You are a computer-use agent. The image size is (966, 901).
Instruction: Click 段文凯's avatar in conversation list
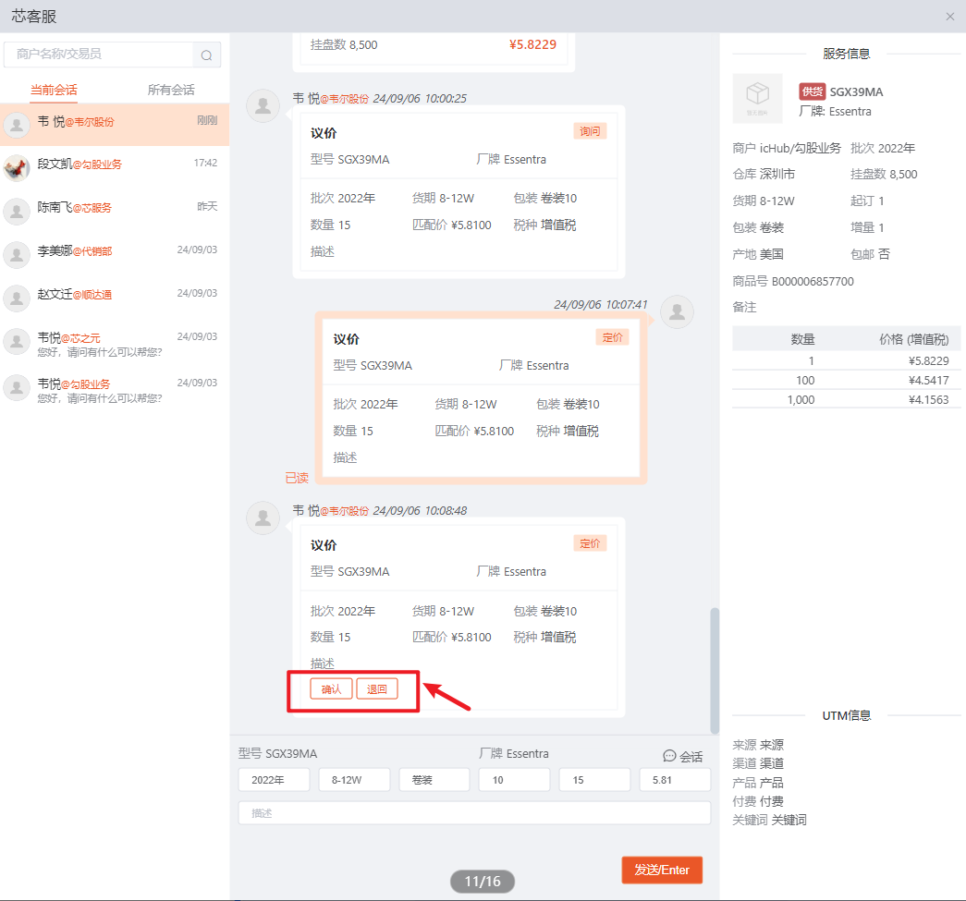(17, 167)
